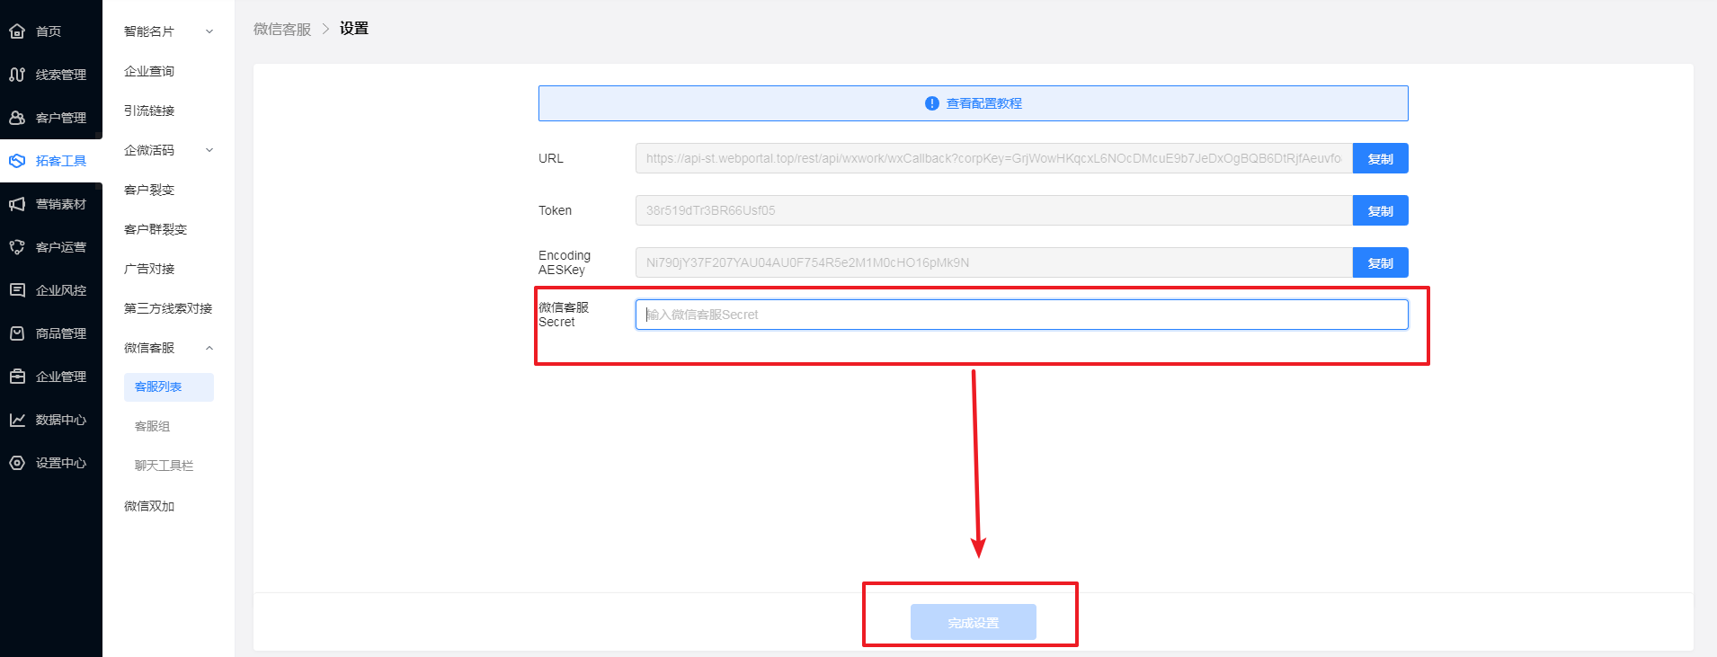The image size is (1717, 657).
Task: Click the 营销素材 megaphone icon
Action: click(x=17, y=204)
